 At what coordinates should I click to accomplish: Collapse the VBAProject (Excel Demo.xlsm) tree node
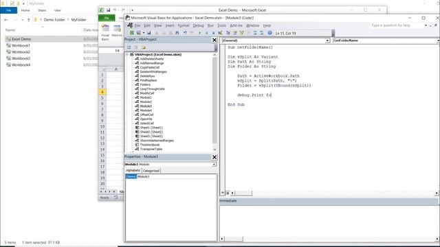tap(127, 55)
